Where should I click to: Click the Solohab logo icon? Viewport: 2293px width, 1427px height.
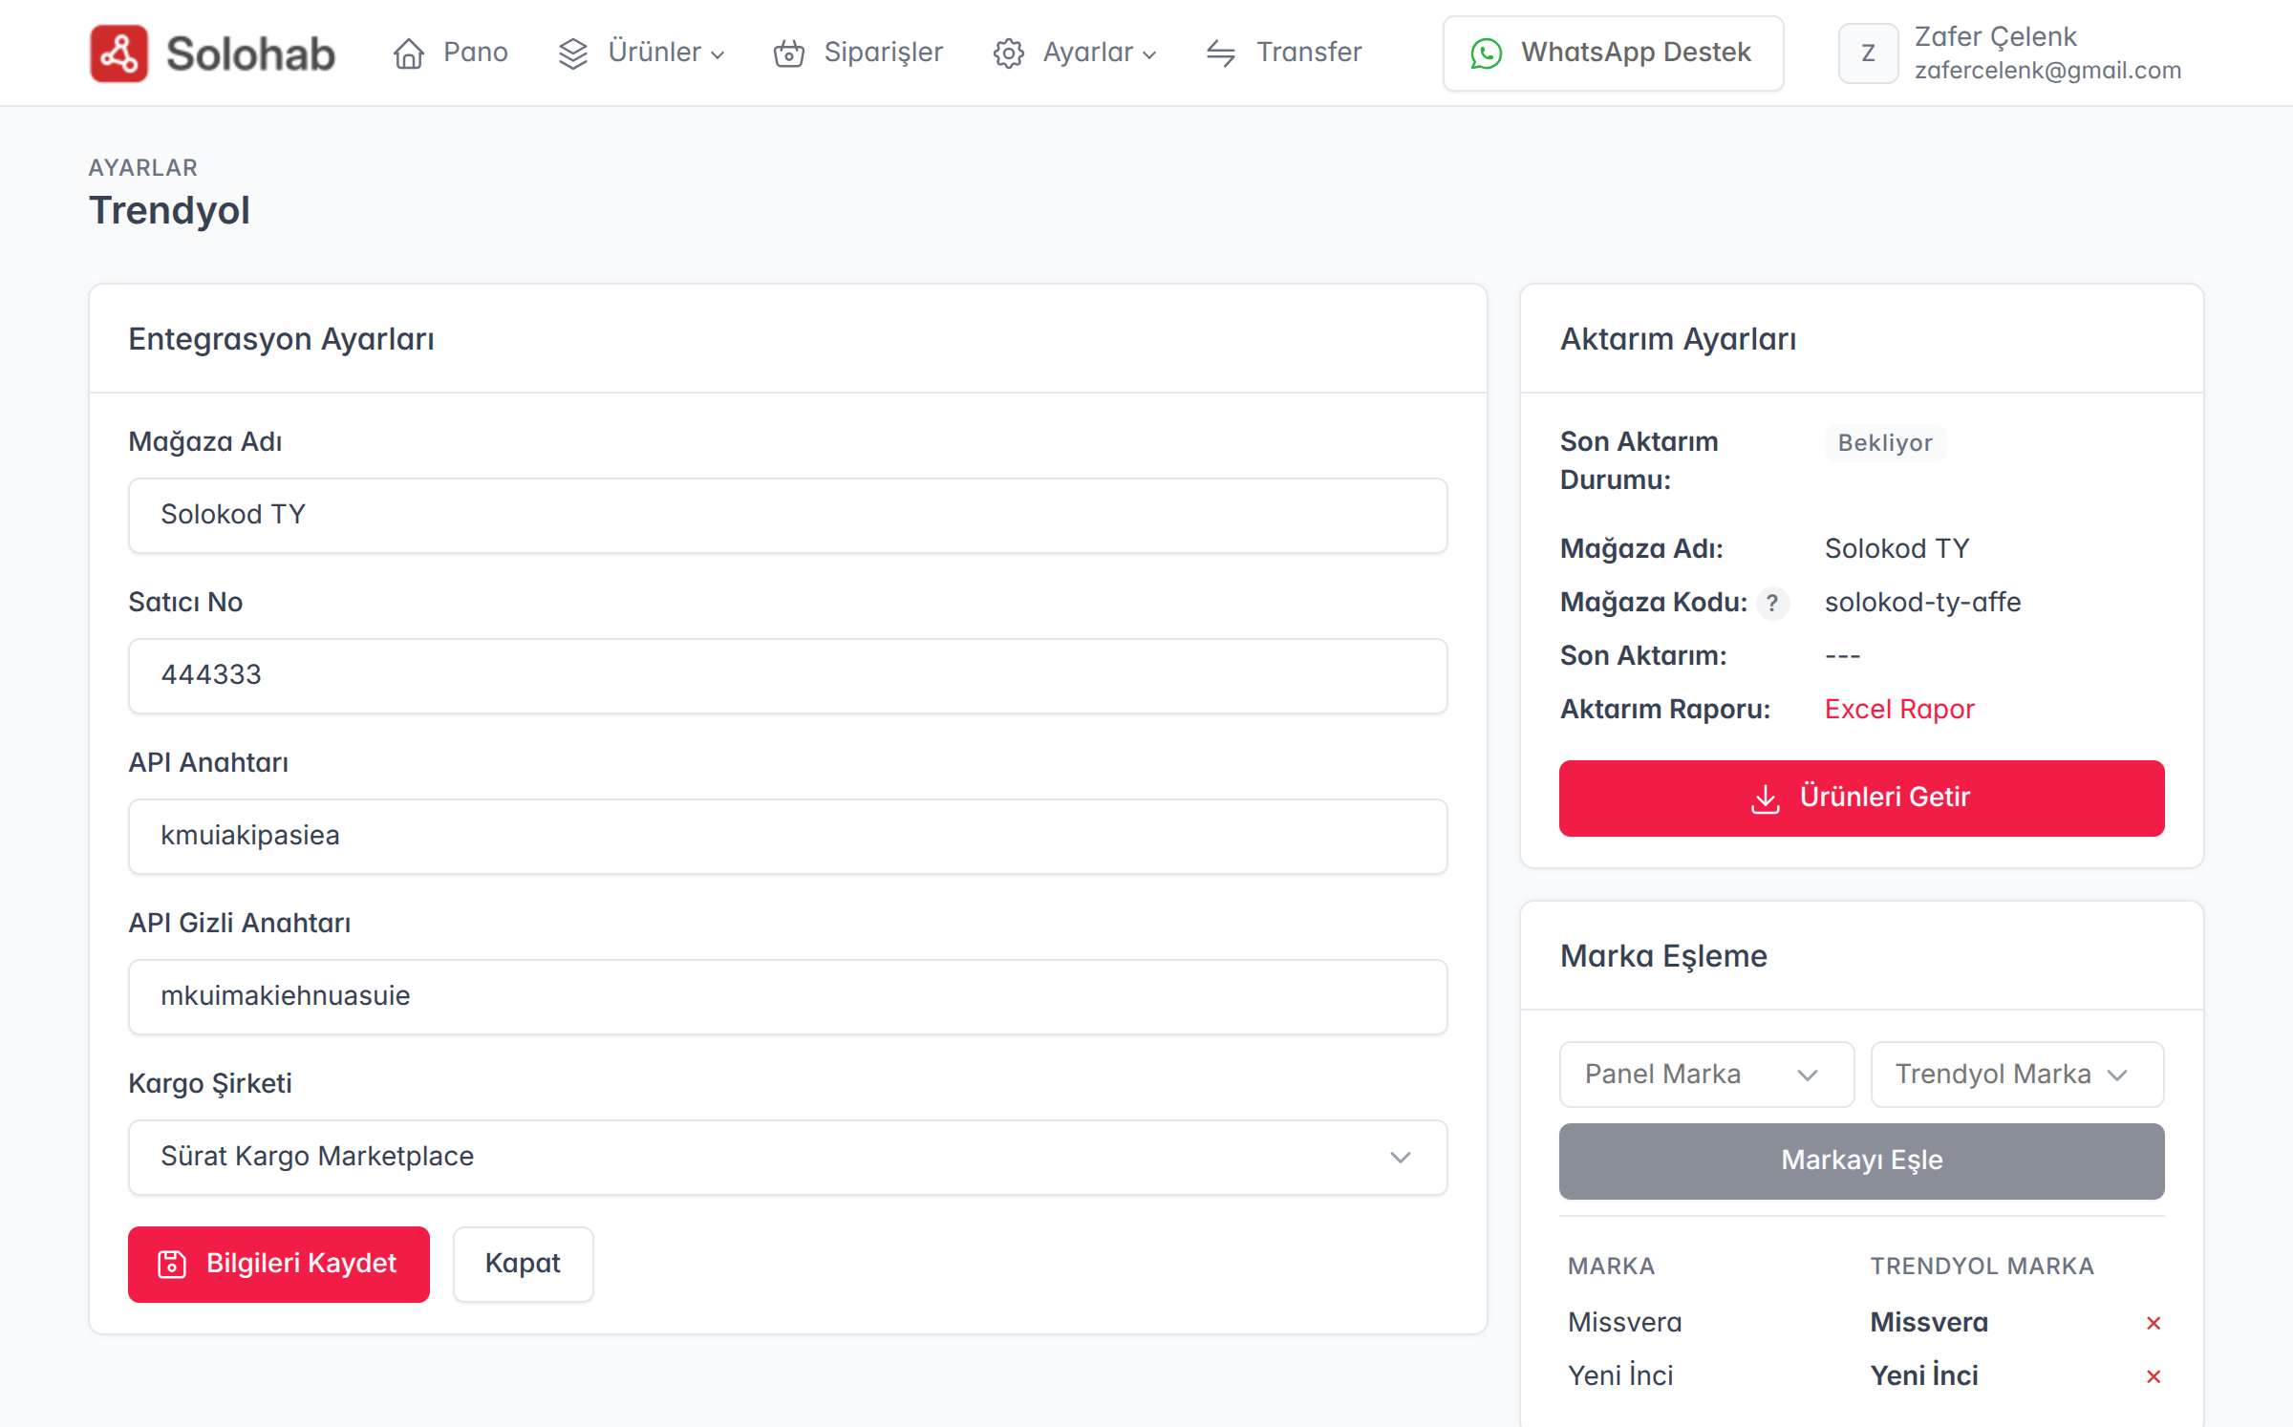(118, 53)
